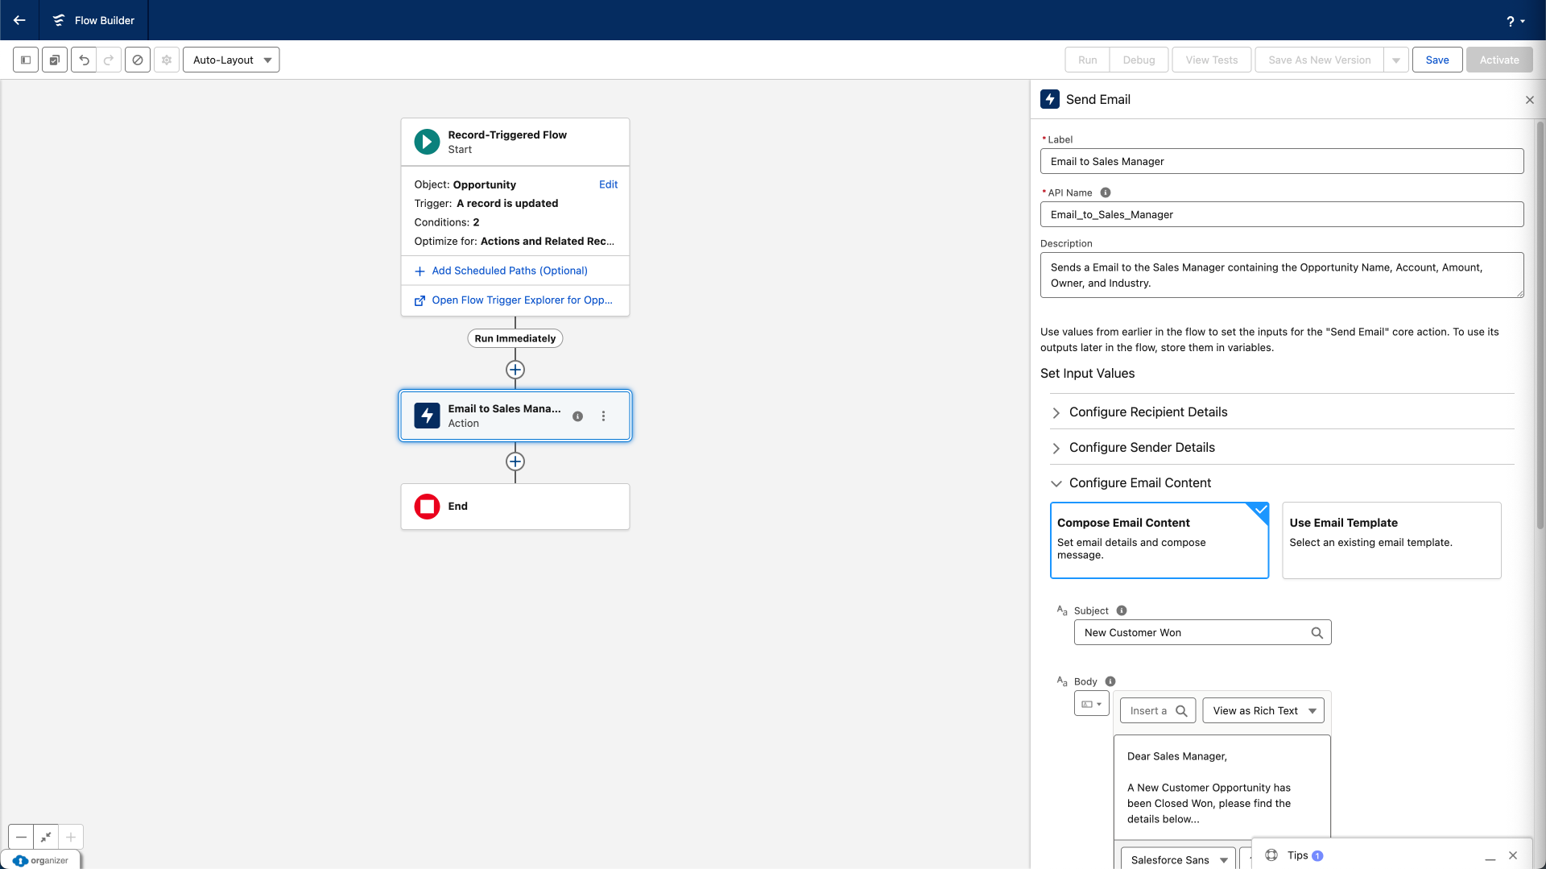Screen dimensions: 1546x869
Task: Add element below Run Immediately
Action: pyautogui.click(x=515, y=370)
